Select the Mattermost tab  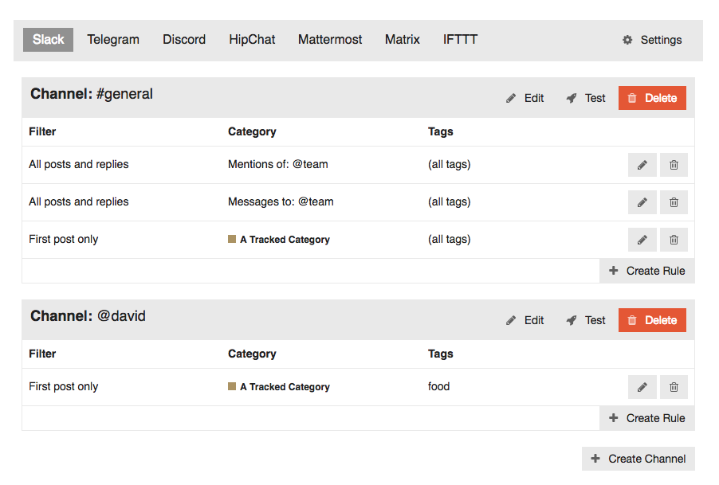point(330,40)
